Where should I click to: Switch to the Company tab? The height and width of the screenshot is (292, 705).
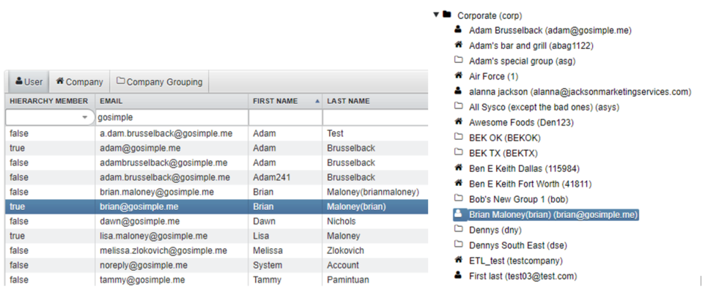tap(80, 82)
